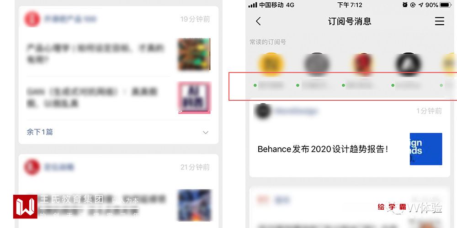
Task: Open the blue thumbnail in 21分钟前 card
Action: point(194,205)
